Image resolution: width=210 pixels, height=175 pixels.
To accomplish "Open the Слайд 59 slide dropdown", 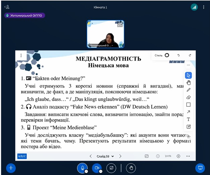I will [105, 156].
